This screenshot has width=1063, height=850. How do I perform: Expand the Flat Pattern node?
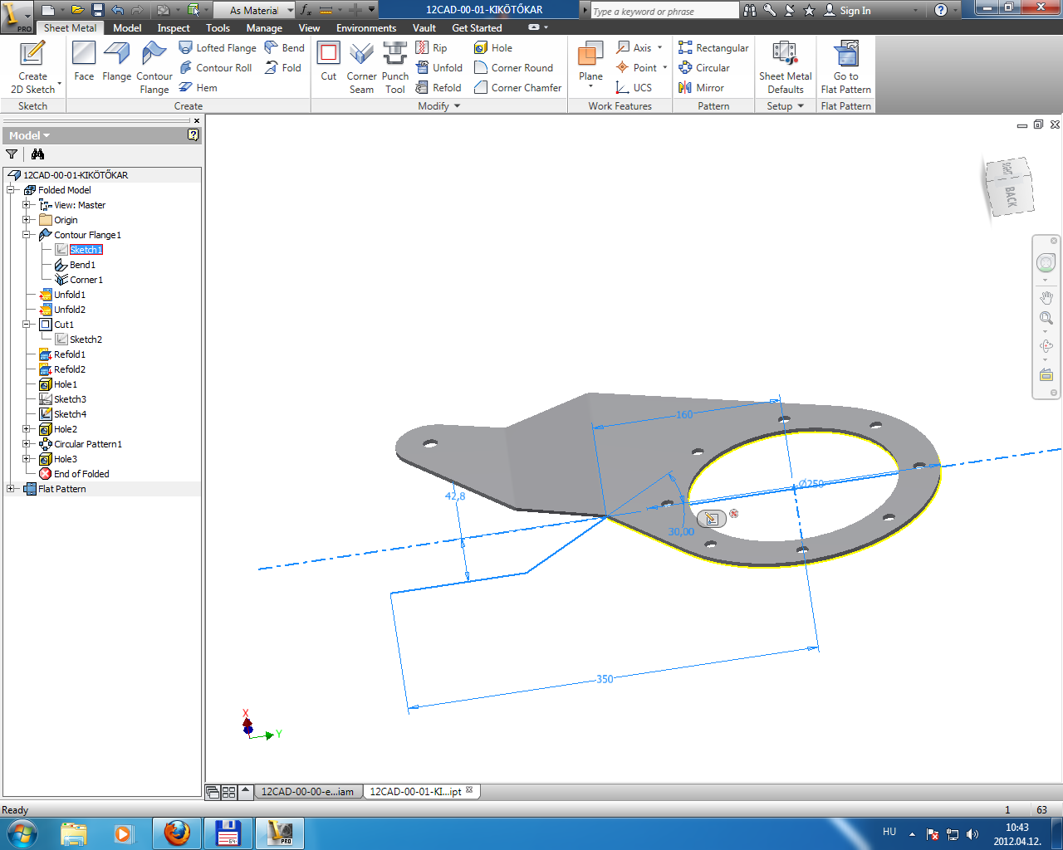[x=11, y=489]
